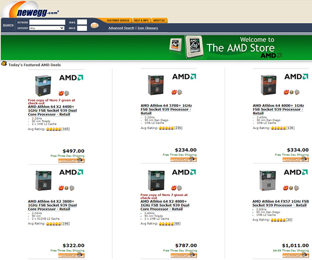Open the Help & Info tab
Screen dimensions: 312x260
pos(141,20)
